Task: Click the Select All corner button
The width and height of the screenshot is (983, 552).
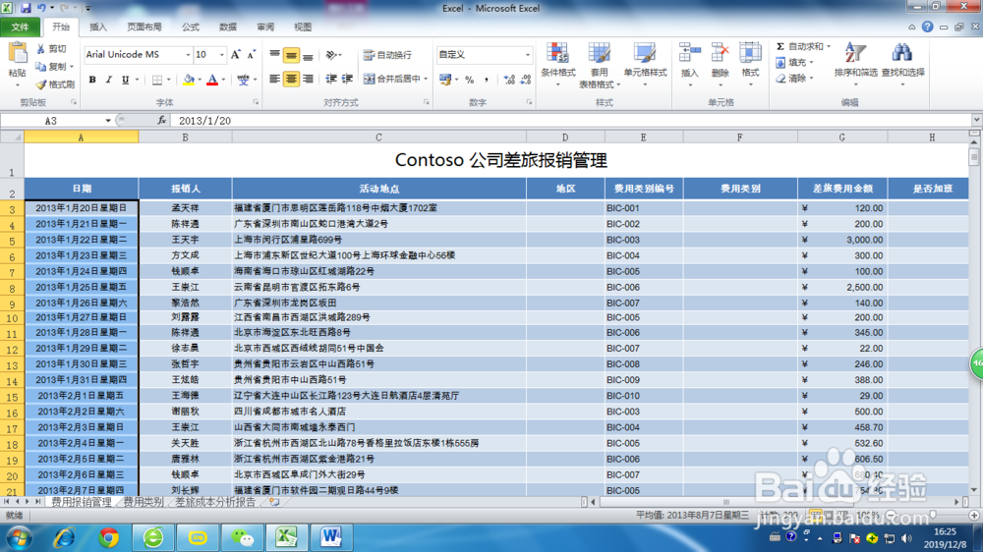Action: [12, 137]
